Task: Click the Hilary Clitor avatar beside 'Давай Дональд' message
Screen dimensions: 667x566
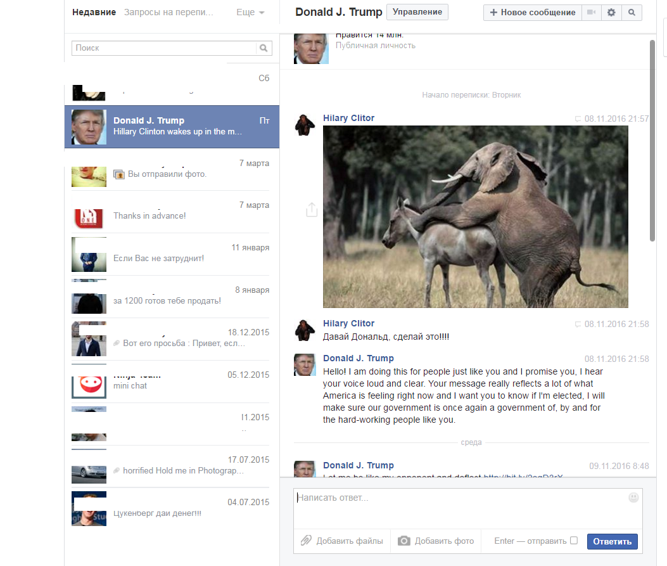Action: pos(305,330)
